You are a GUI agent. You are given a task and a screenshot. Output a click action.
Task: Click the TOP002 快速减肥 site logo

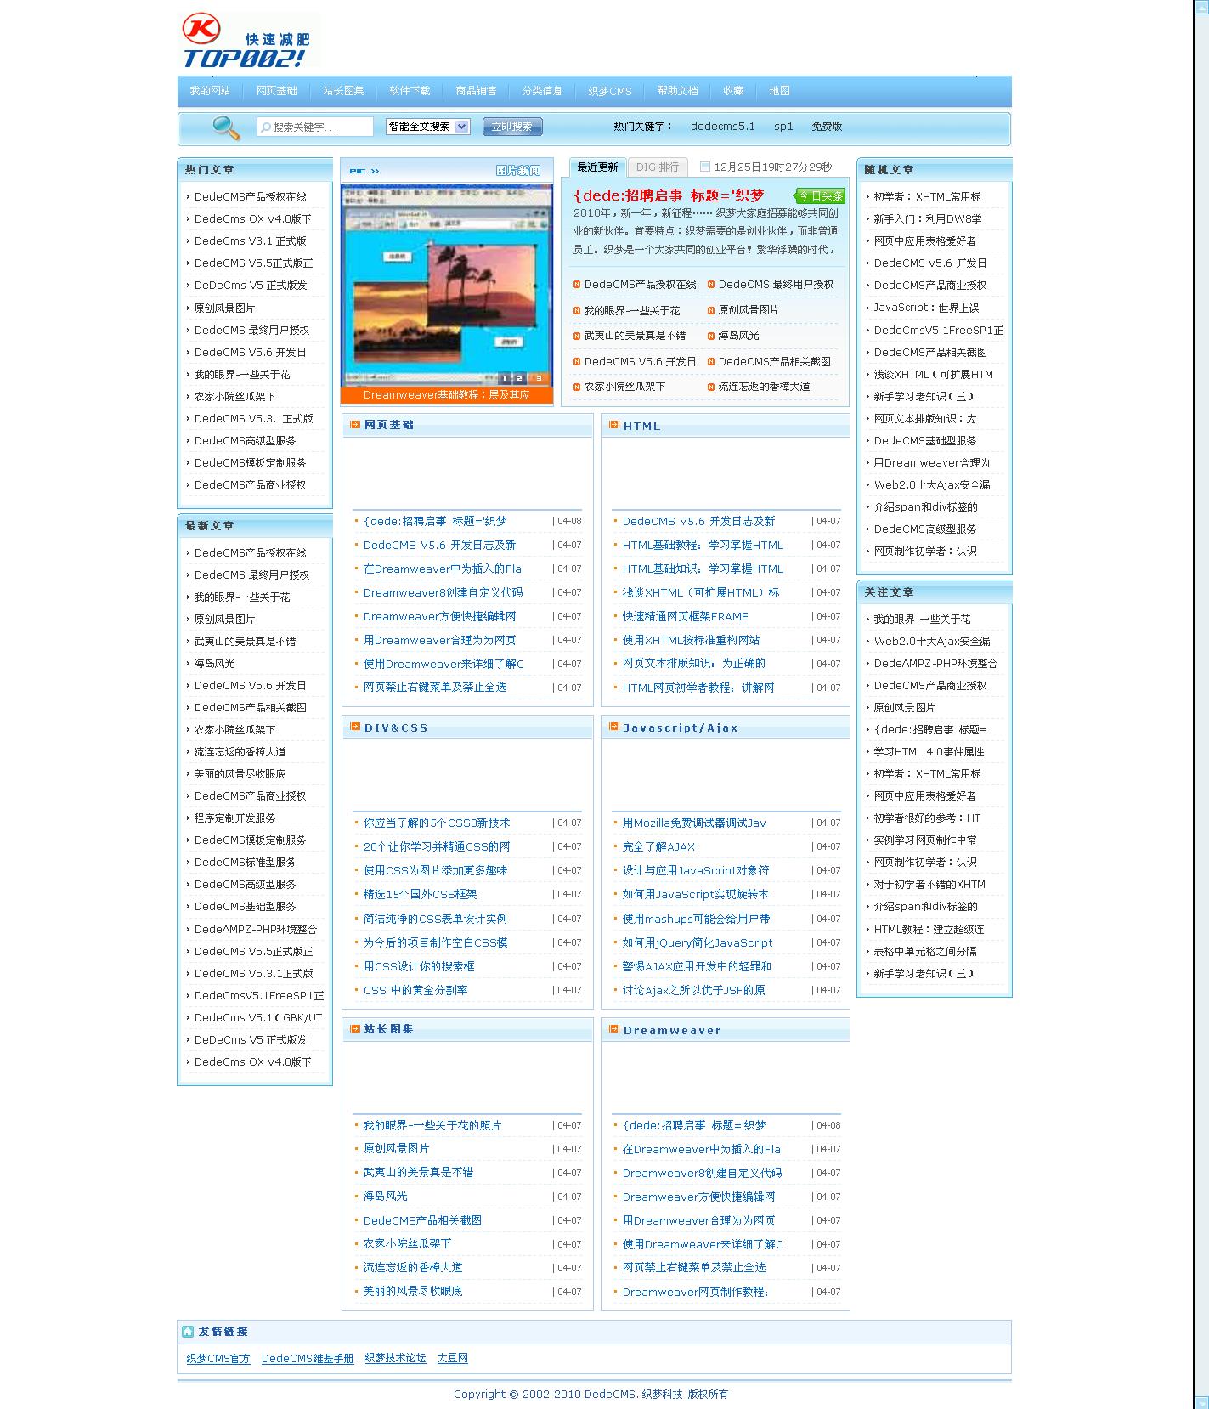(248, 40)
